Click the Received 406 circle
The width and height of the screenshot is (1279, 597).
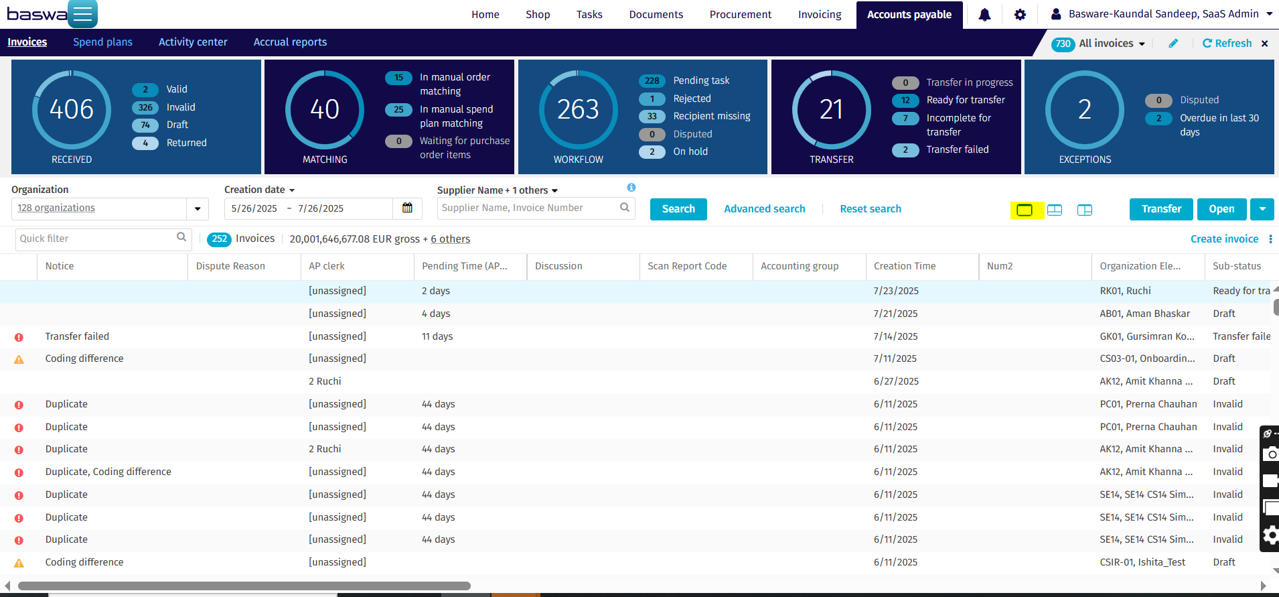[72, 109]
